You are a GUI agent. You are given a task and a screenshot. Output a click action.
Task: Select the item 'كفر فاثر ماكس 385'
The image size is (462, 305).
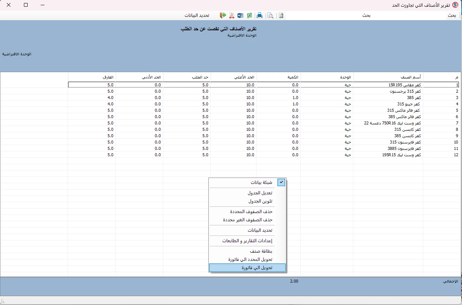tap(404, 117)
